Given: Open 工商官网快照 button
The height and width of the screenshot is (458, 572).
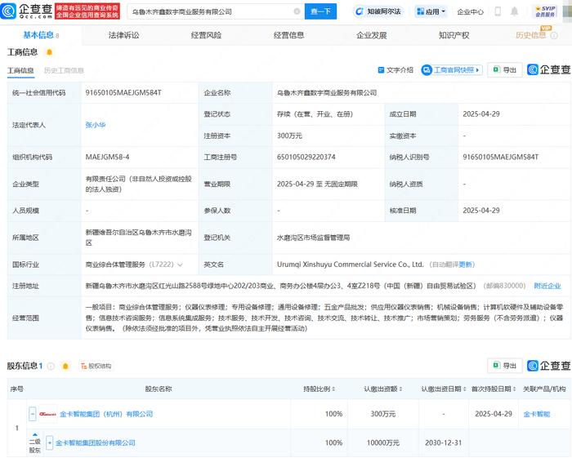Looking at the screenshot, I should coord(452,70).
